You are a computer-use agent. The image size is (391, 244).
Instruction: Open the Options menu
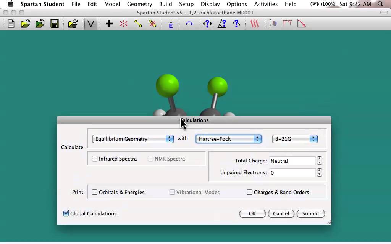pyautogui.click(x=237, y=4)
